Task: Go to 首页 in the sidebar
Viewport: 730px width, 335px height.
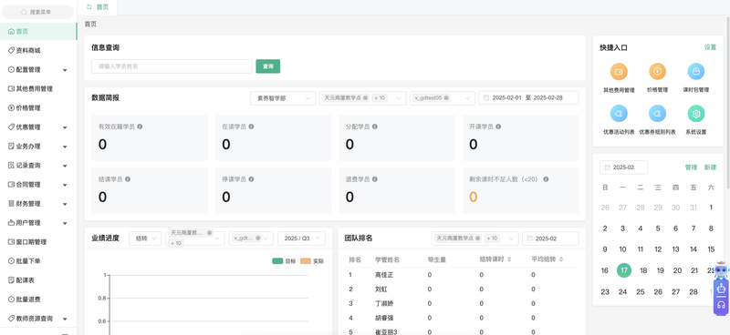Action: [38, 32]
